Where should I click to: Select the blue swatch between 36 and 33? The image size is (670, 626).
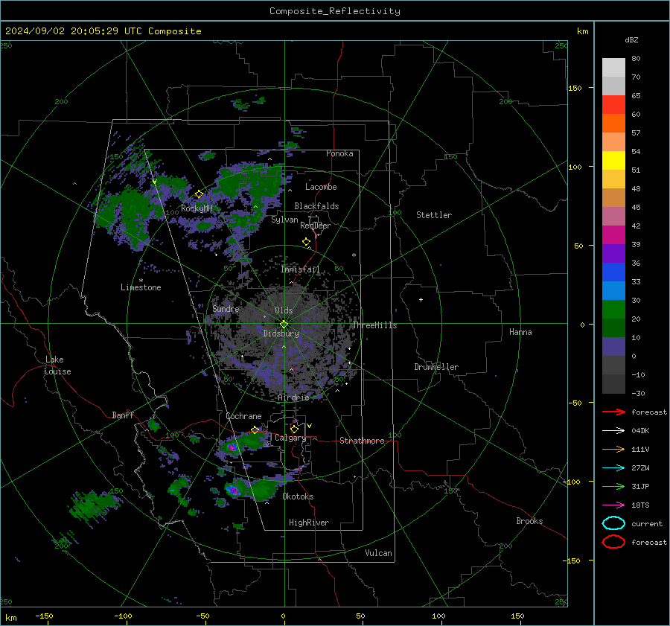(x=613, y=272)
